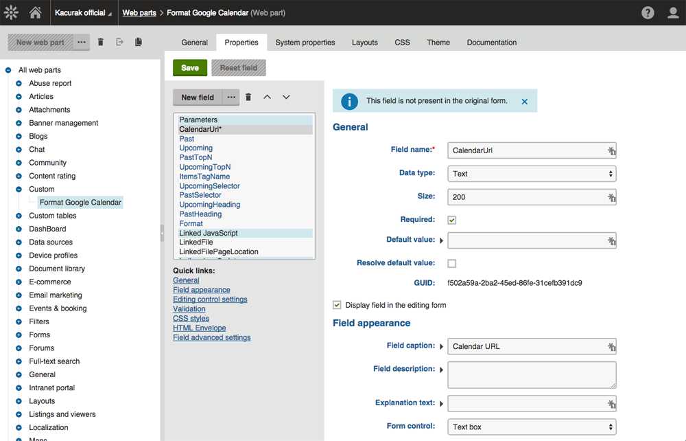Toggle Display field in editing form
This screenshot has width=686, height=441.
(x=337, y=305)
